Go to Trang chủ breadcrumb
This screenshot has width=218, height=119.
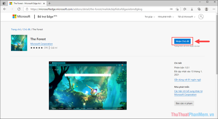coord(16,29)
